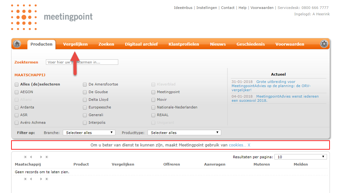Click the Product column header
This screenshot has height=193, width=342.
pos(81,164)
